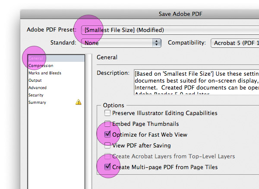Open the Standard dropdown set to None

(121, 43)
